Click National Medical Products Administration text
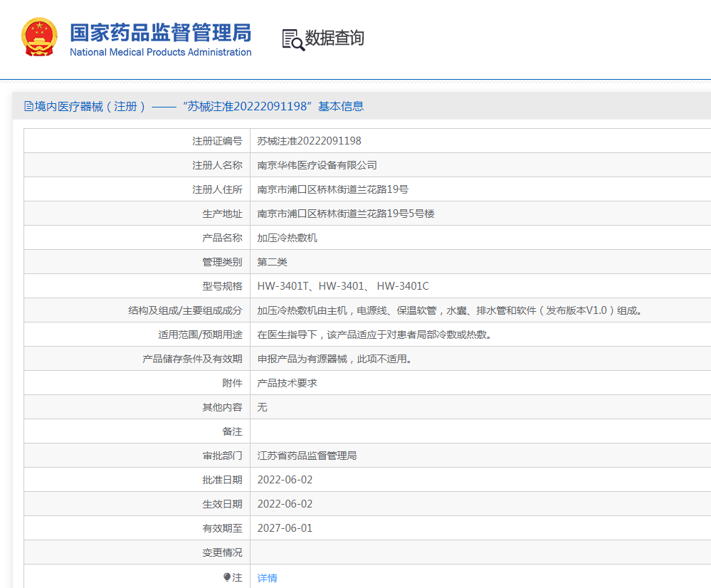This screenshot has height=588, width=711. (x=161, y=52)
